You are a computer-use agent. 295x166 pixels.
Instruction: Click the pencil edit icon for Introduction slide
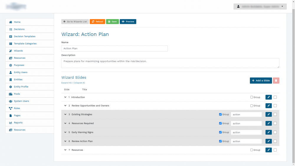point(268,97)
